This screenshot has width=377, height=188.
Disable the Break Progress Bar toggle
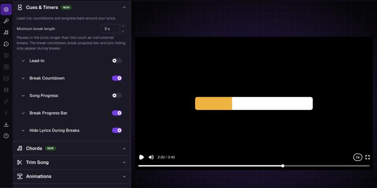[117, 113]
